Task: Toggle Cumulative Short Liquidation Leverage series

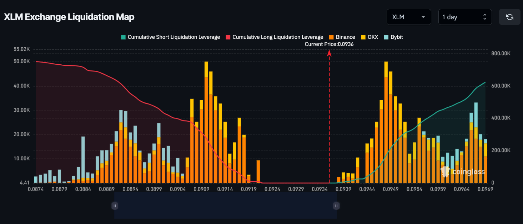Action: tap(170, 37)
